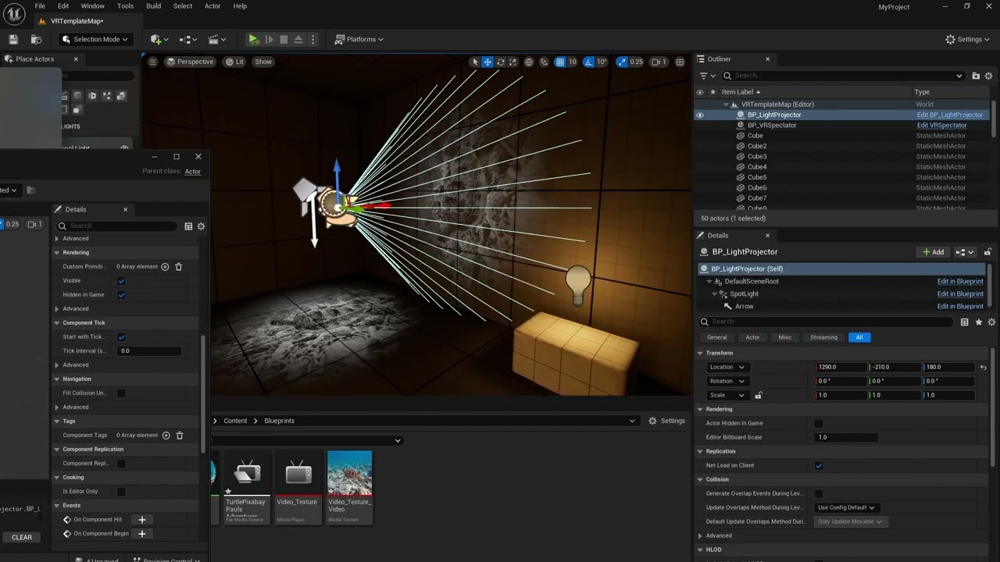The height and width of the screenshot is (562, 1000).
Task: Toggle the world/local coordinate globe icon
Action: coord(529,62)
